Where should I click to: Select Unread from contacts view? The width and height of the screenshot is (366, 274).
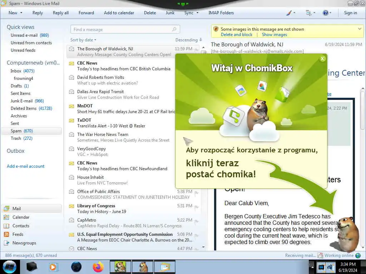point(31,43)
